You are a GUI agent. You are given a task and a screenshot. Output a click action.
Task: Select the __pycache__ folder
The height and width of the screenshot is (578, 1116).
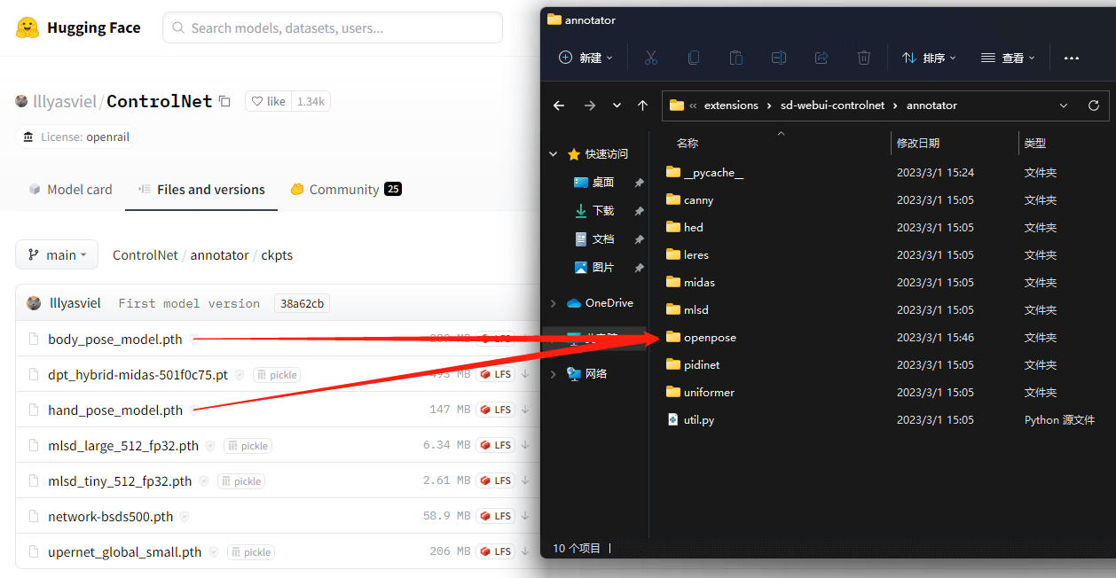(x=704, y=172)
